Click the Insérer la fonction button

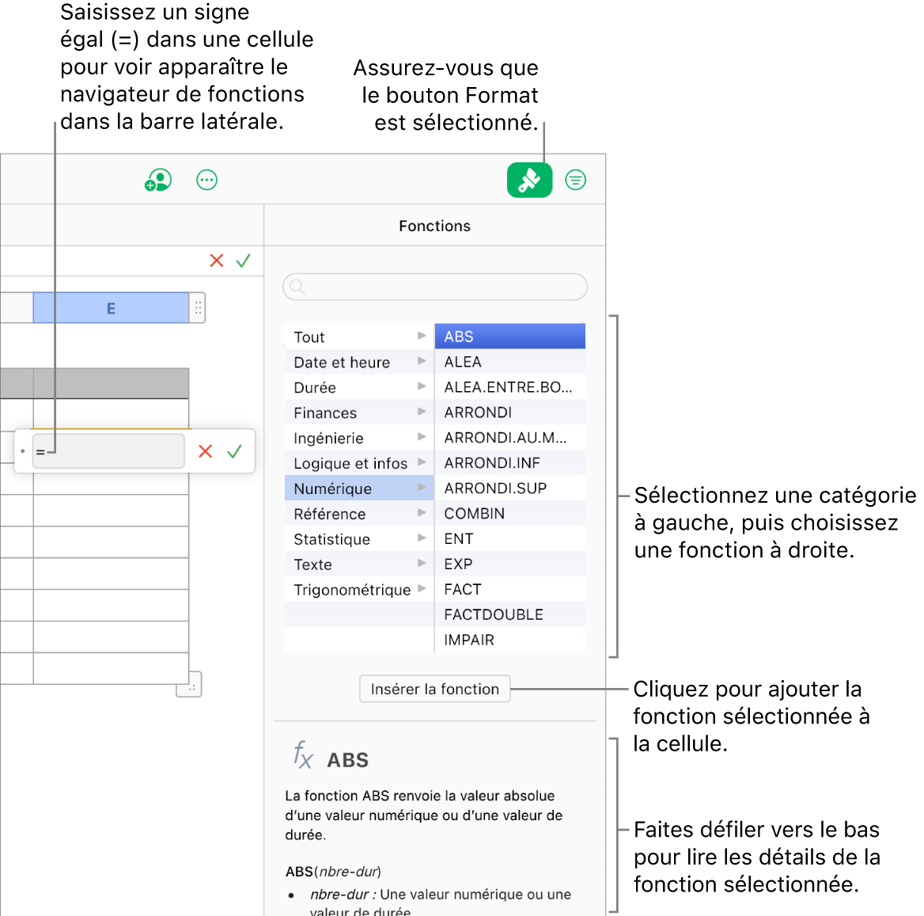tap(435, 689)
